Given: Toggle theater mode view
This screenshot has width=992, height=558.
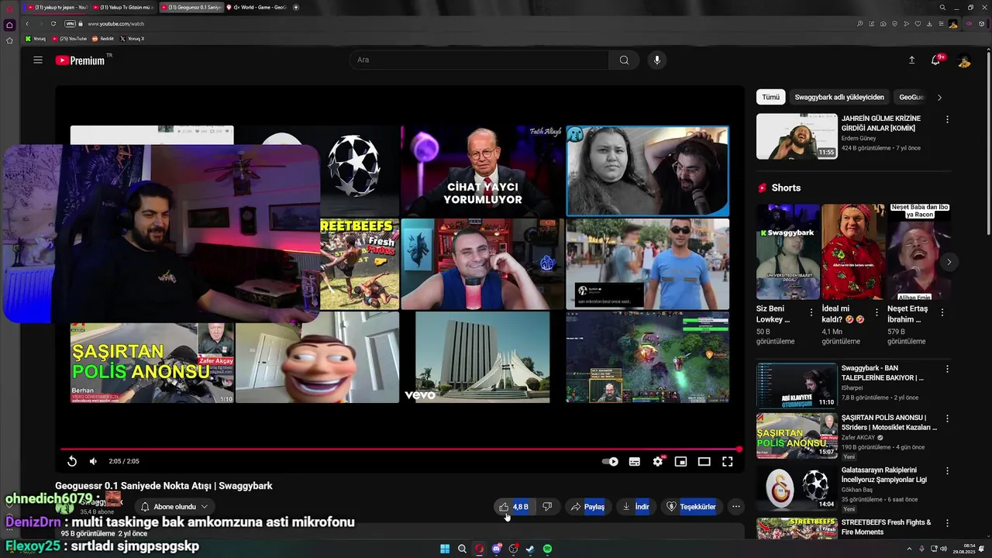Looking at the screenshot, I should pos(704,461).
